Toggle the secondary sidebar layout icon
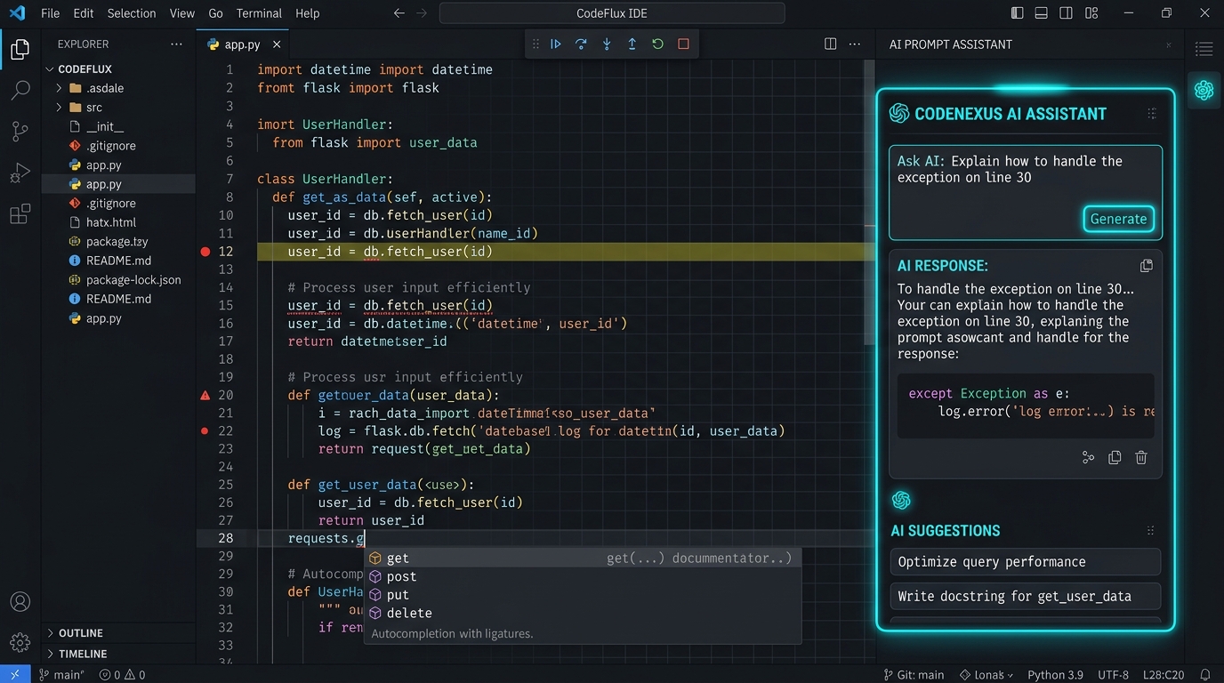 [1066, 13]
